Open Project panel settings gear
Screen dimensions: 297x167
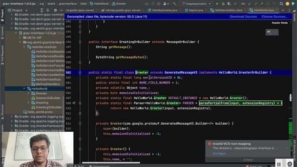[55, 10]
